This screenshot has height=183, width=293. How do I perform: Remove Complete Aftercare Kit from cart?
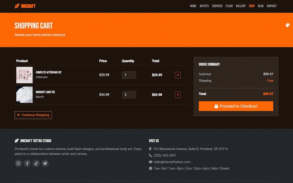178,75
